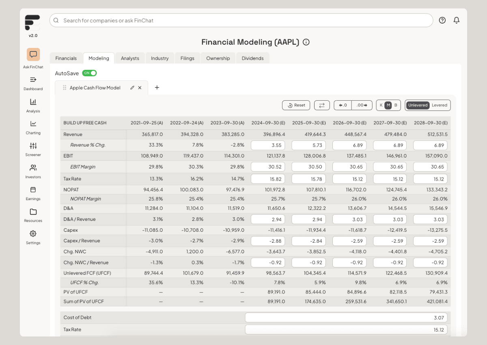Click the Unlevered FCF (UFCF) row label
The width and height of the screenshot is (487, 345).
tap(87, 273)
